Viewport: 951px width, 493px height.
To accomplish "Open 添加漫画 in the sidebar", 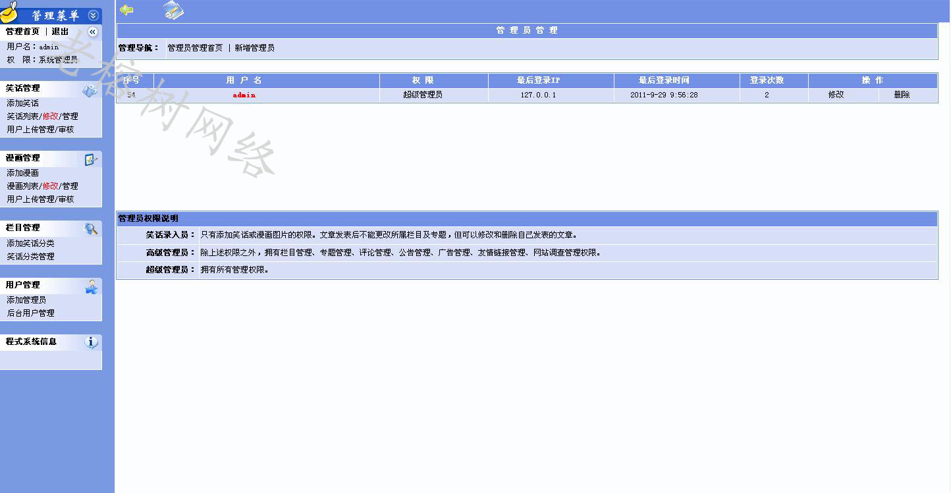I will [23, 173].
